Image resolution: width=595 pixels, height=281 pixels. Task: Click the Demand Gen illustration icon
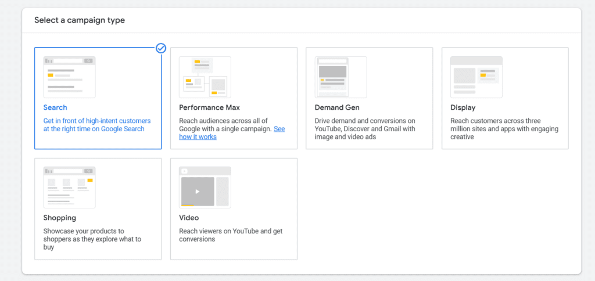pyautogui.click(x=340, y=77)
